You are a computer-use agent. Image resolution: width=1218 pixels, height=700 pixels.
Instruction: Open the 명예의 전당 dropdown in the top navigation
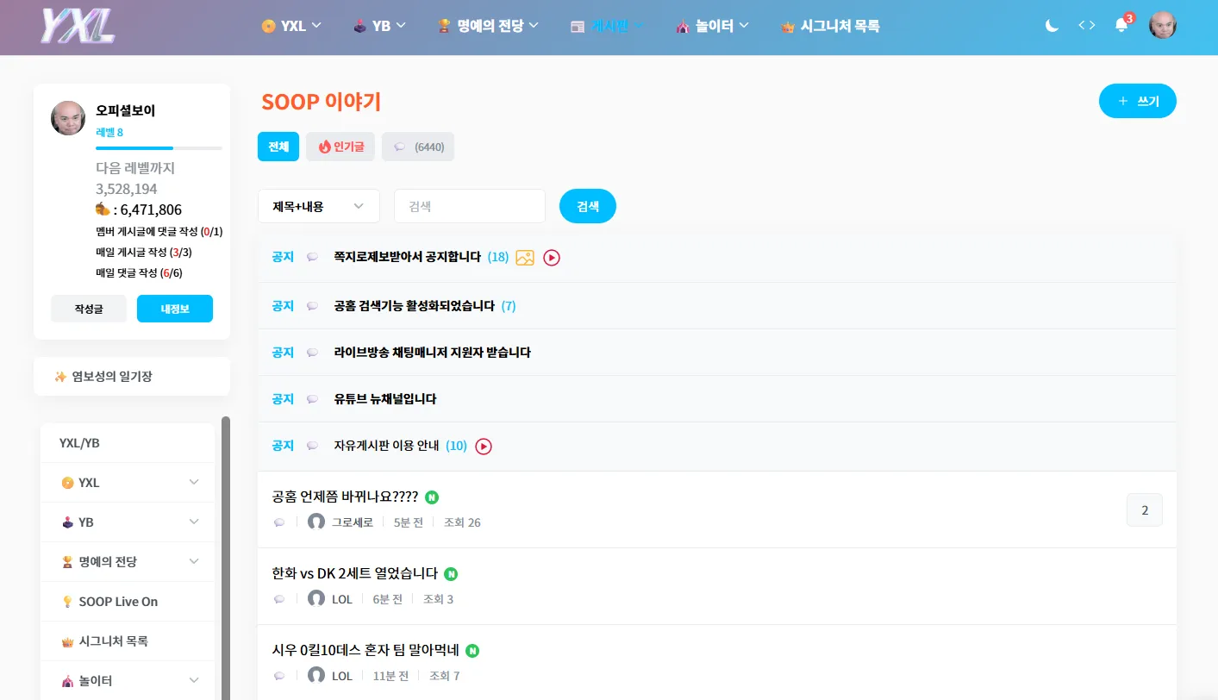tap(488, 26)
